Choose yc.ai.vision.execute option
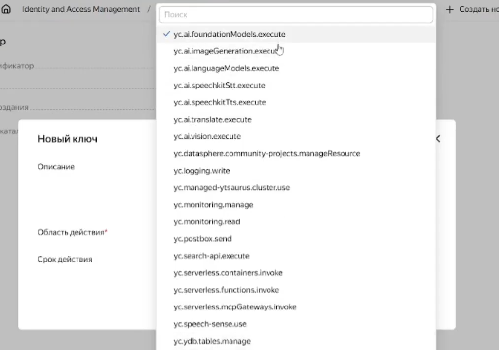This screenshot has height=350, width=499. pos(207,136)
